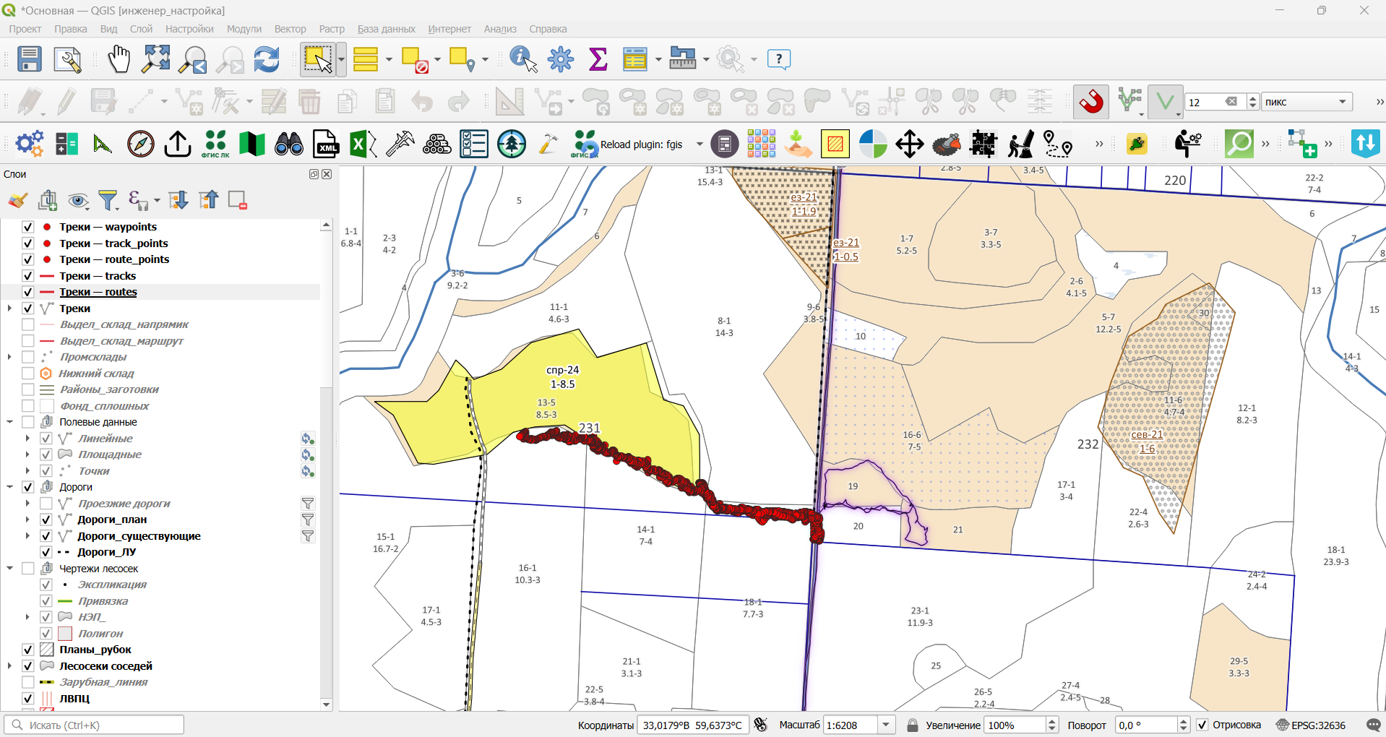
Task: Close the Слои panel
Action: (327, 174)
